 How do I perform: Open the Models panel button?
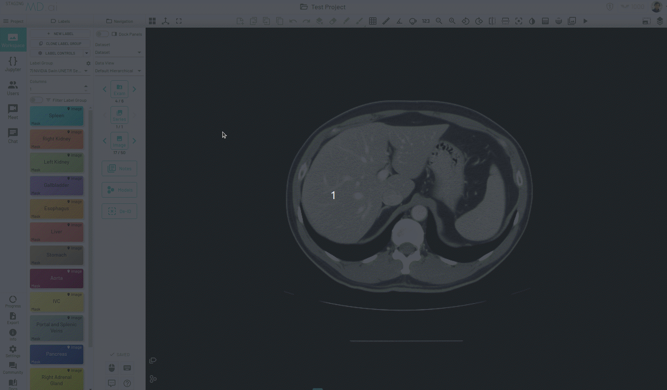[x=119, y=190]
